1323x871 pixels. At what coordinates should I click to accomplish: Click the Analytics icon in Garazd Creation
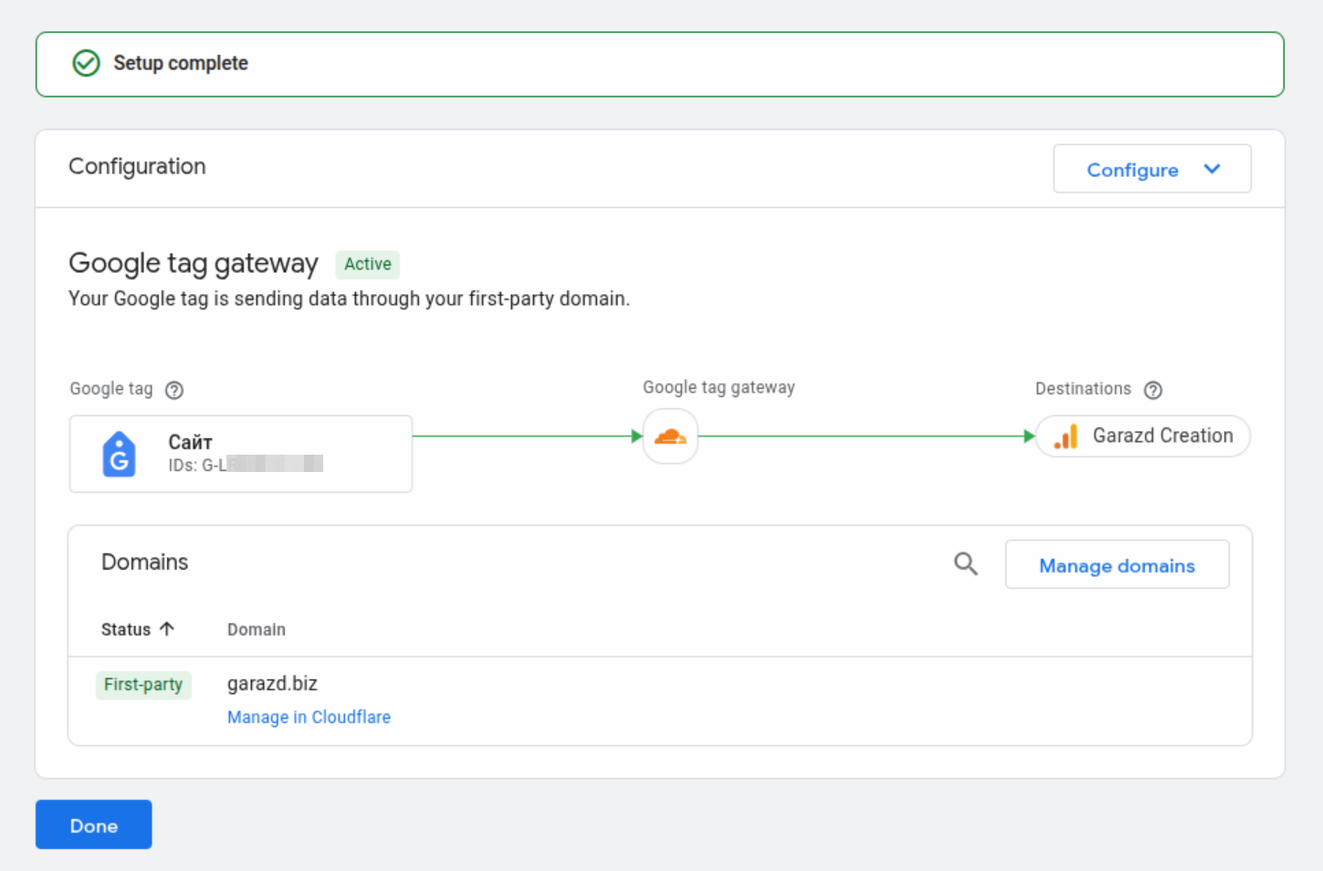[1066, 436]
